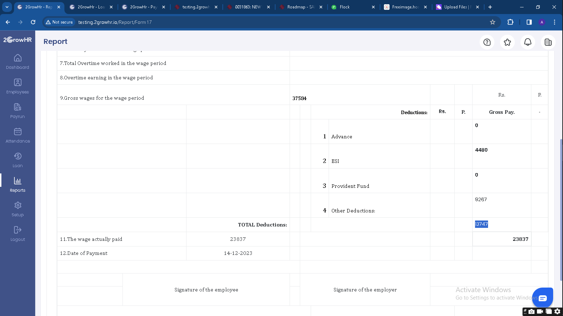Expand the browser tab search dropdown

tap(7, 7)
